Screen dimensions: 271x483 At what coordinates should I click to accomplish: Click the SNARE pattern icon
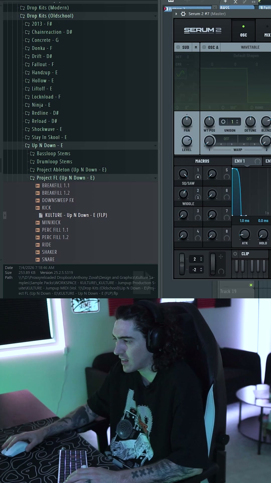38,260
